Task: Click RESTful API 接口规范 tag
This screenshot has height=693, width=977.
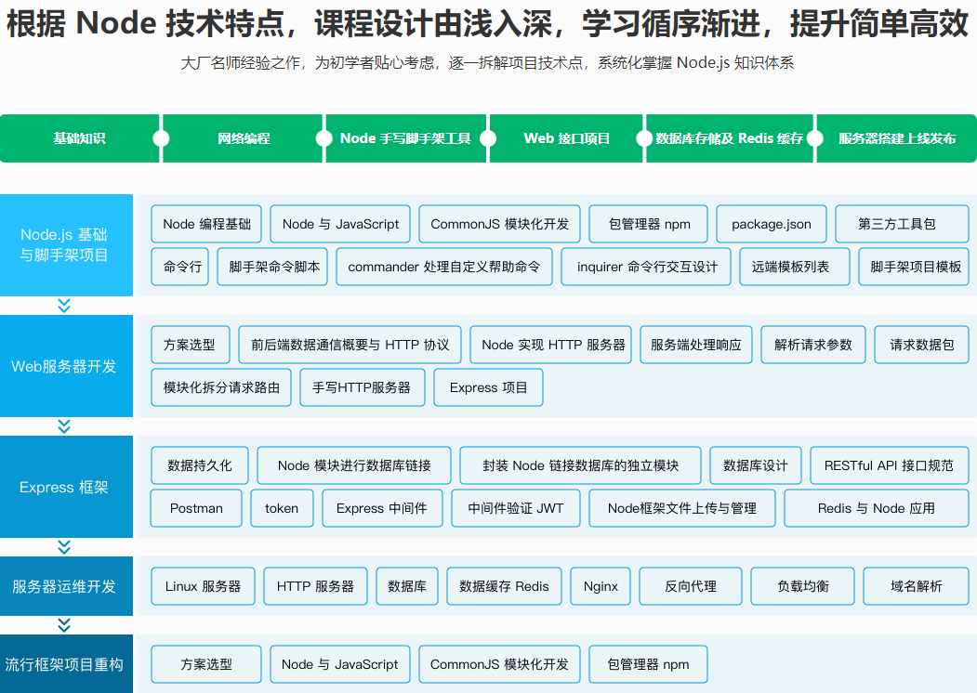Action: click(x=890, y=465)
